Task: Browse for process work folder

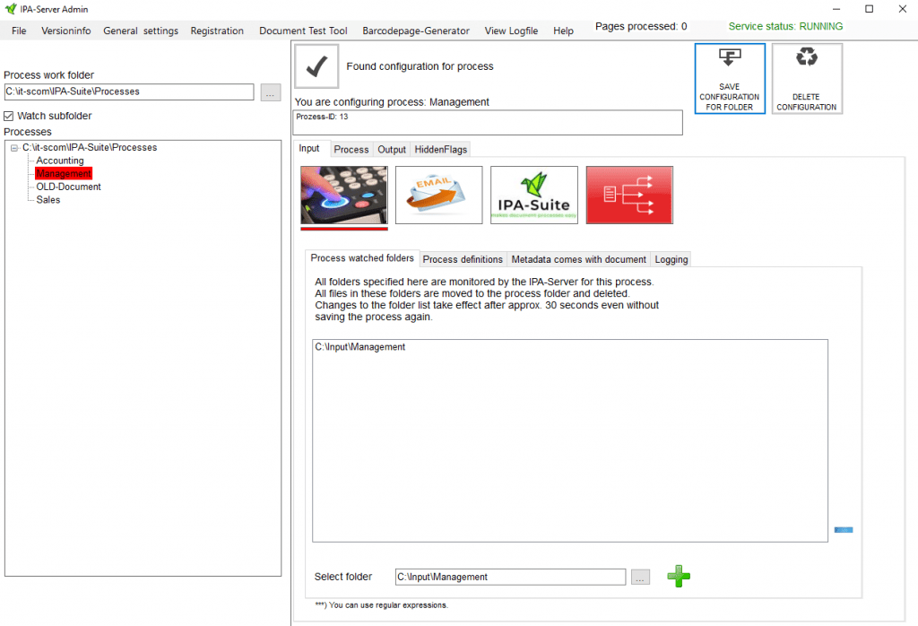Action: click(271, 91)
